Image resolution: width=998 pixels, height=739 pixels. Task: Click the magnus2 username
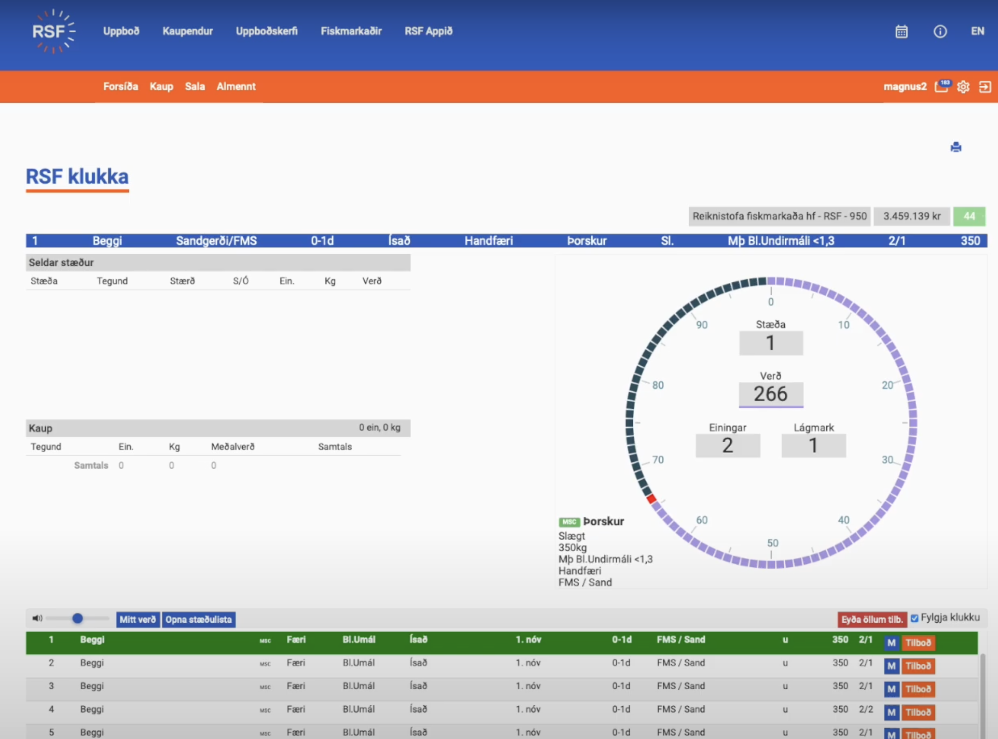click(x=905, y=87)
